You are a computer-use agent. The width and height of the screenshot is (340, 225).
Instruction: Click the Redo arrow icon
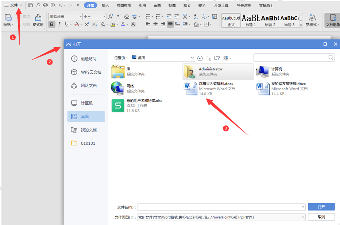(70, 5)
